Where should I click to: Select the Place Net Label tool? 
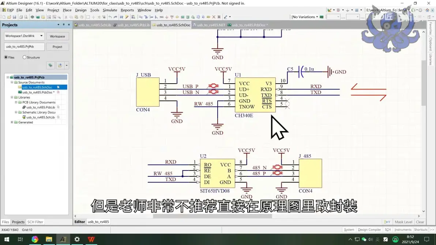click(x=162, y=17)
